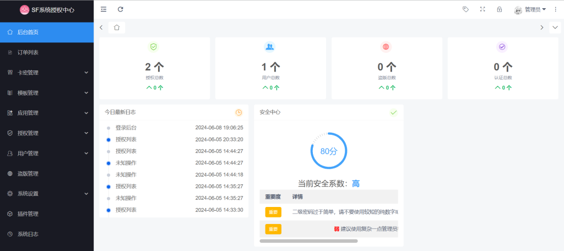564x251 pixels.
Task: Toggle the fullscreen icon in header
Action: [482, 9]
